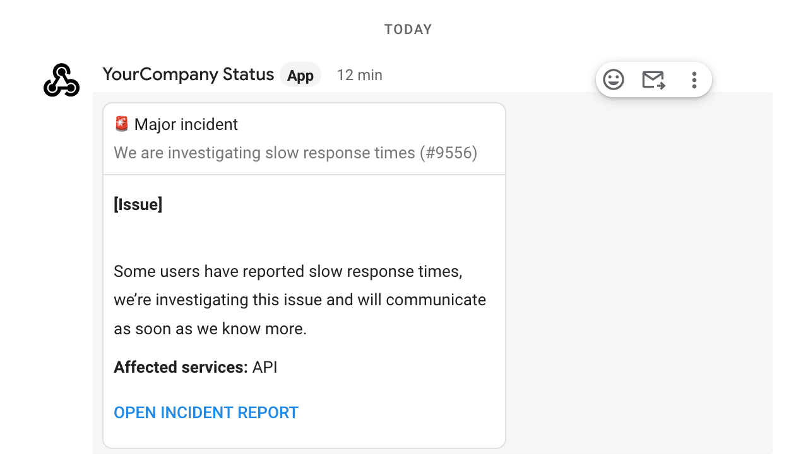
Task: Click the forward to inbox envelope icon
Action: [x=653, y=79]
